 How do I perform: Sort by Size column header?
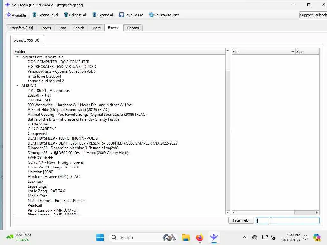click(307, 51)
